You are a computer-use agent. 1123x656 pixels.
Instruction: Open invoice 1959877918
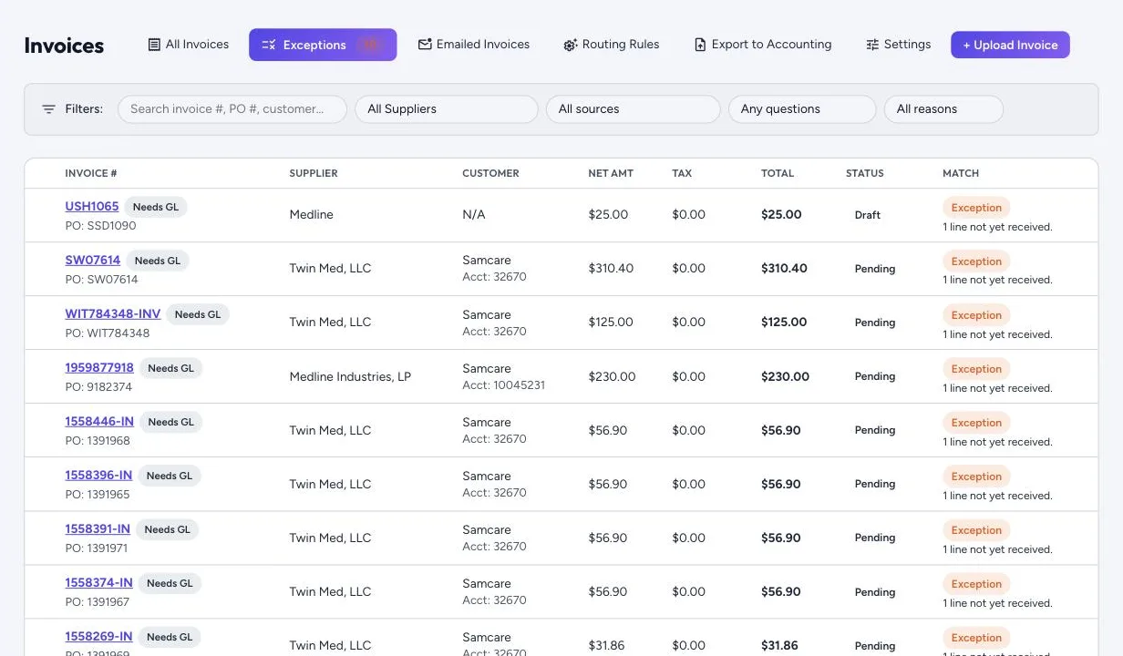(99, 368)
